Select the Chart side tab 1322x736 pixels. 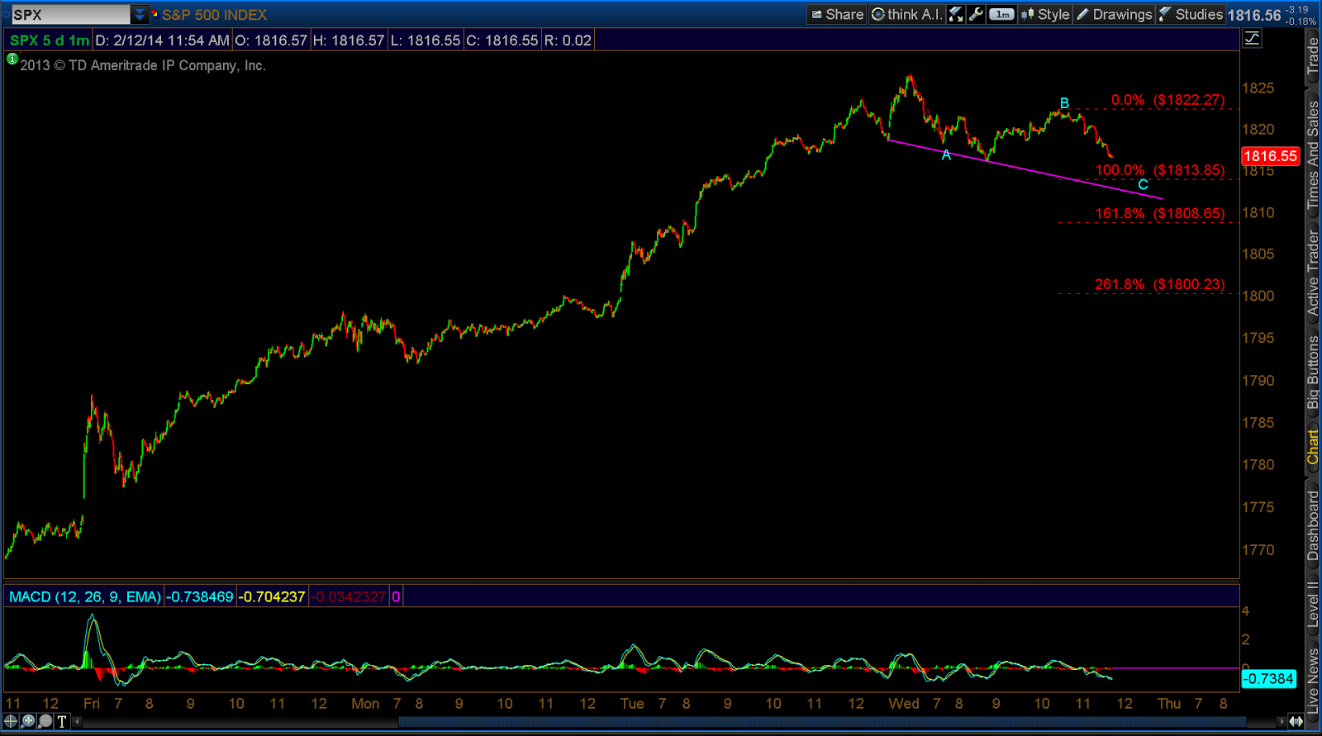click(x=1313, y=447)
